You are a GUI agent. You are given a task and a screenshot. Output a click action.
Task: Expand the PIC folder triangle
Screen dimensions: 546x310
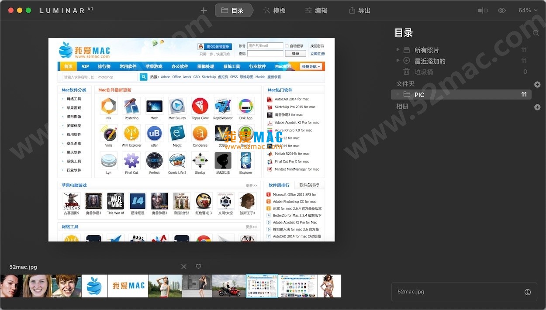point(398,94)
